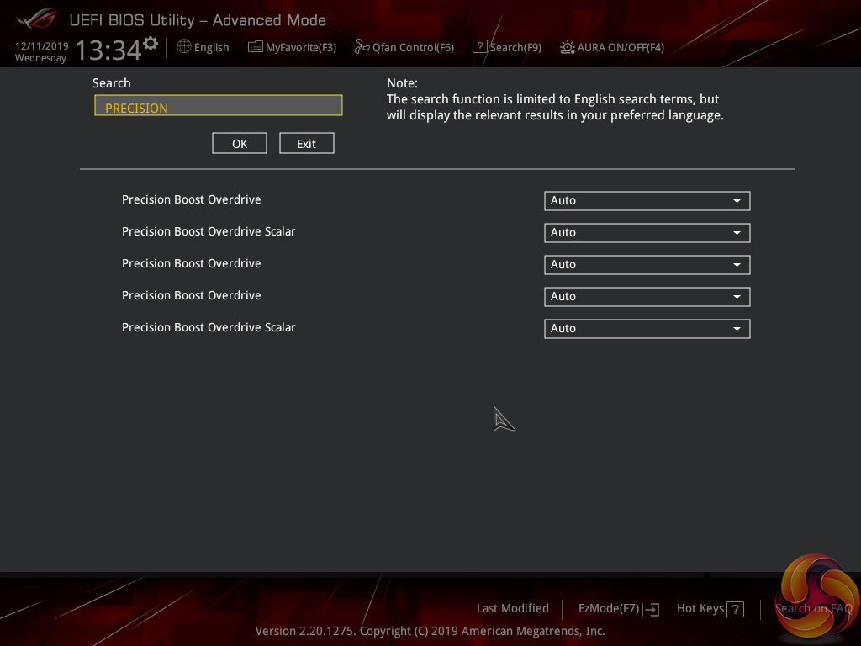Open MyFavorite(F3) list
The width and height of the screenshot is (861, 646).
click(x=292, y=47)
